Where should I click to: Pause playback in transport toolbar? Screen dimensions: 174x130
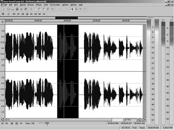(23, 14)
